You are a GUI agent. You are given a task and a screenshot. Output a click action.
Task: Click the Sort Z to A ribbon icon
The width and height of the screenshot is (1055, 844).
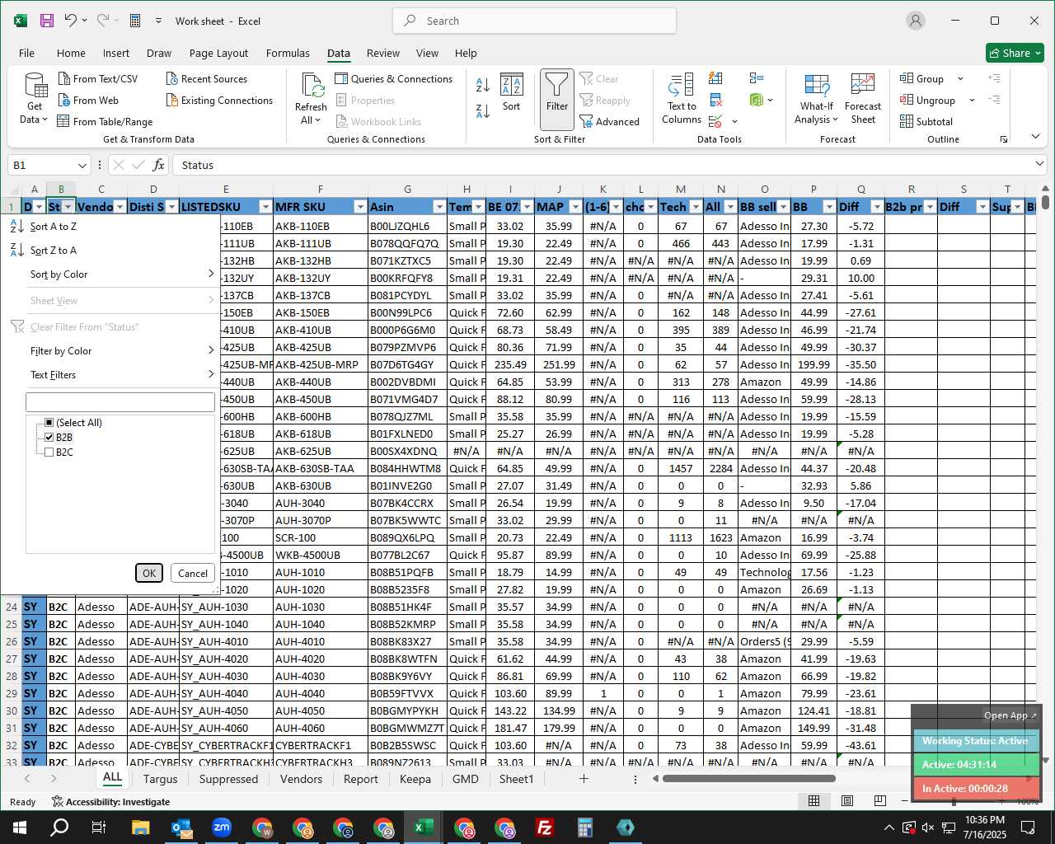[x=483, y=110]
